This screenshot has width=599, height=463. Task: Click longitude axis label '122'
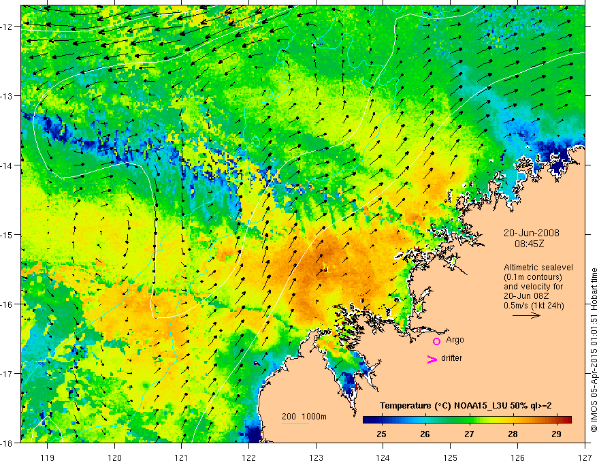click(248, 458)
